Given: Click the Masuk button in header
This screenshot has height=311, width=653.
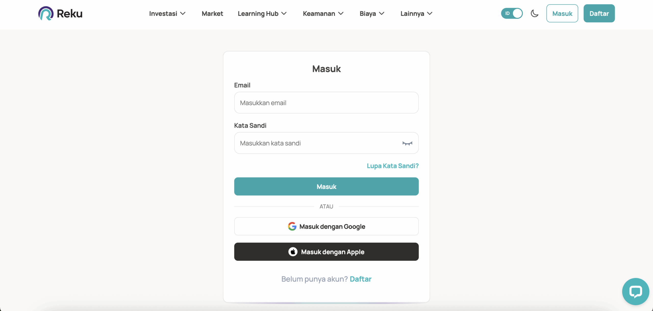Looking at the screenshot, I should (x=562, y=13).
